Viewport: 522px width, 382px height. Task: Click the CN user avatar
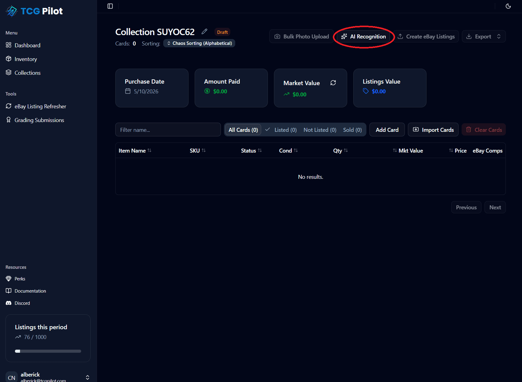pos(12,377)
